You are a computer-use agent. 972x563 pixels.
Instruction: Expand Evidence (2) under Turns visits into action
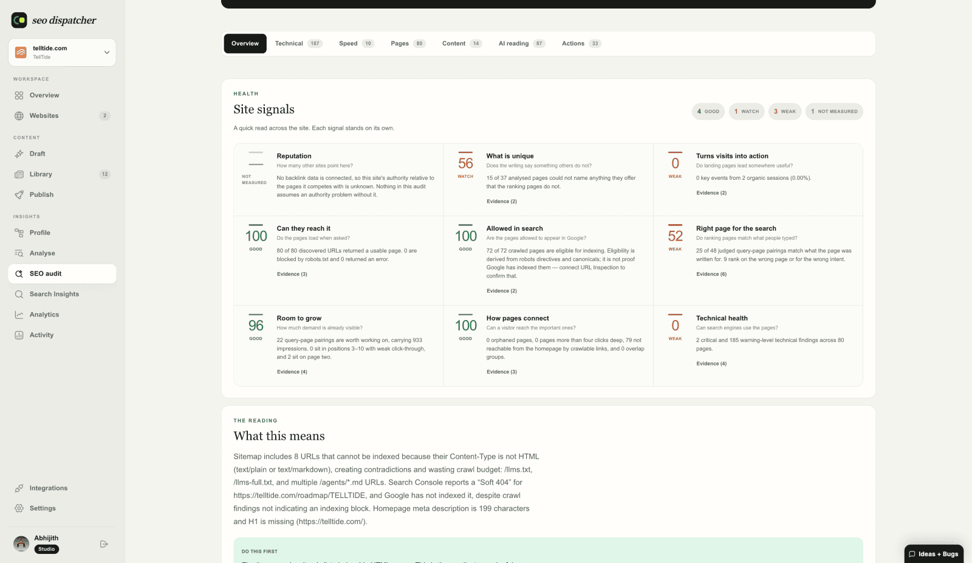click(x=711, y=193)
